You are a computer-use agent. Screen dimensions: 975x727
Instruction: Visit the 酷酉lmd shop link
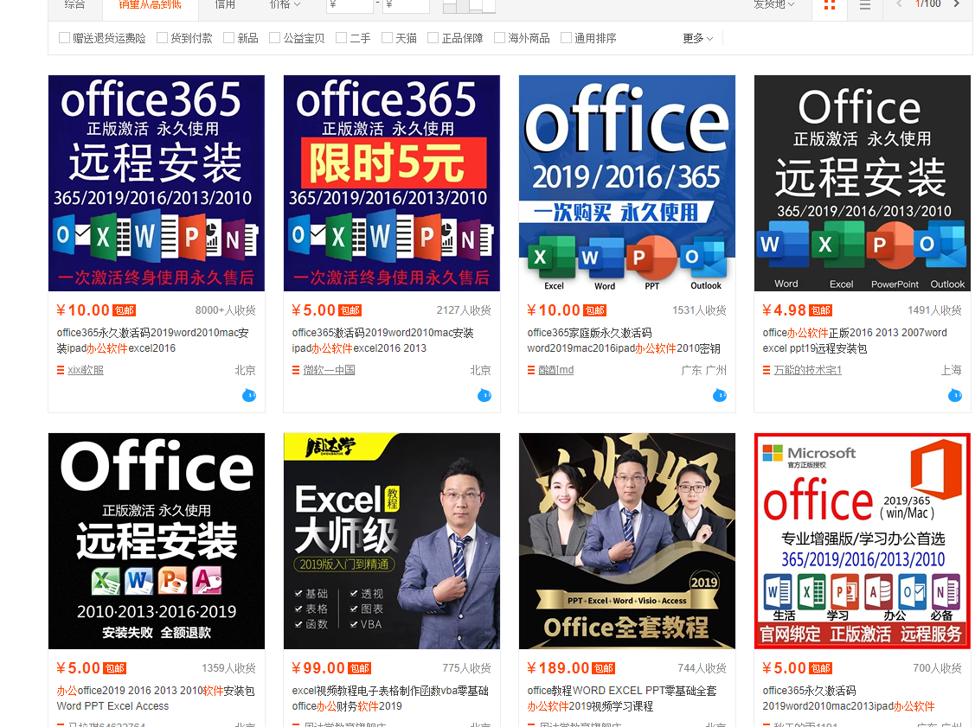556,370
